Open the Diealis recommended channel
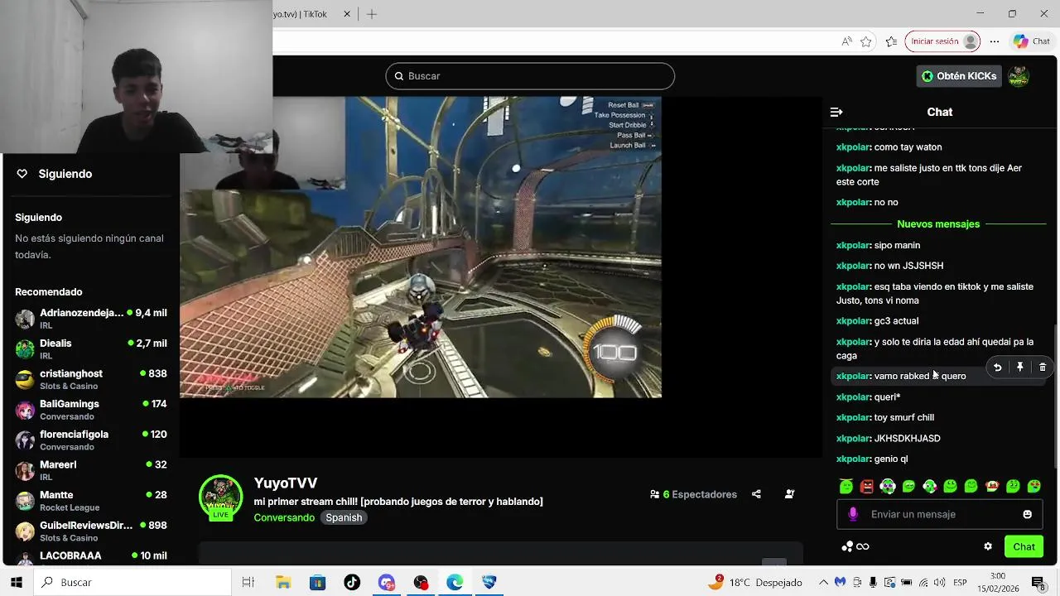The width and height of the screenshot is (1060, 596). point(91,348)
